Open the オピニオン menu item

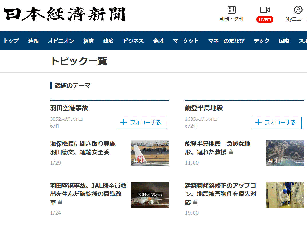[61, 41]
